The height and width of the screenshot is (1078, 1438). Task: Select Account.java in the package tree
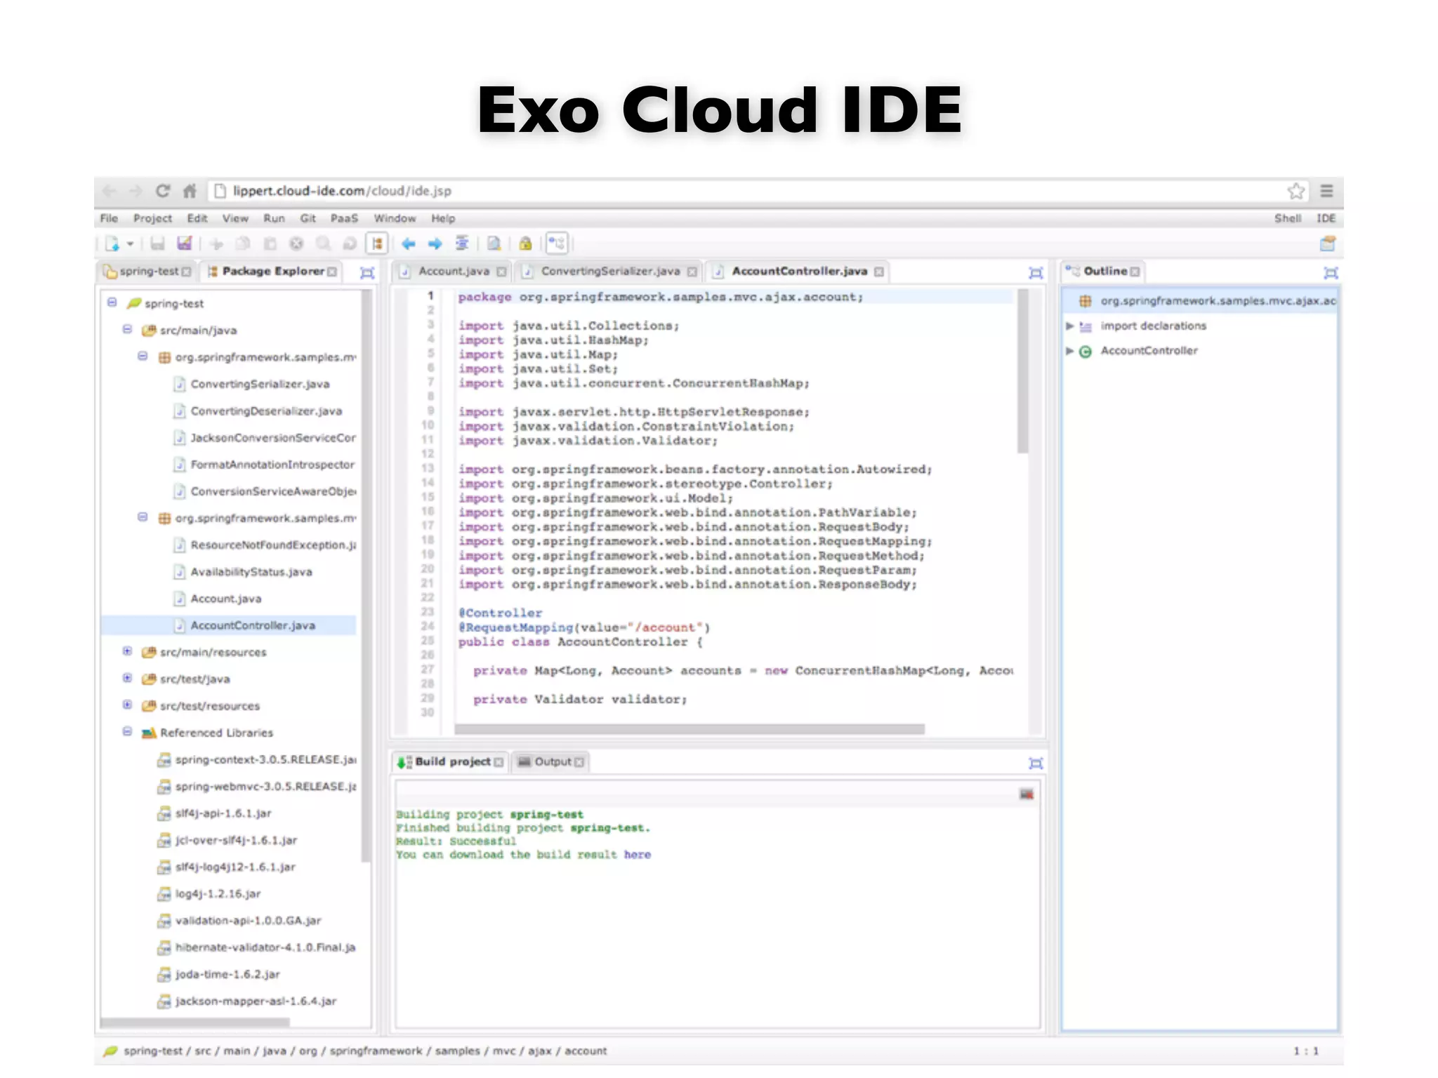pos(225,599)
